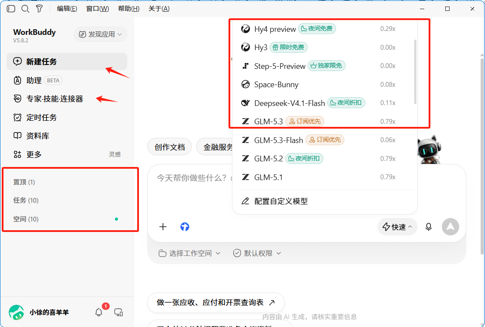The image size is (485, 327).
Task: Activate the microphone voice input
Action: click(x=428, y=227)
